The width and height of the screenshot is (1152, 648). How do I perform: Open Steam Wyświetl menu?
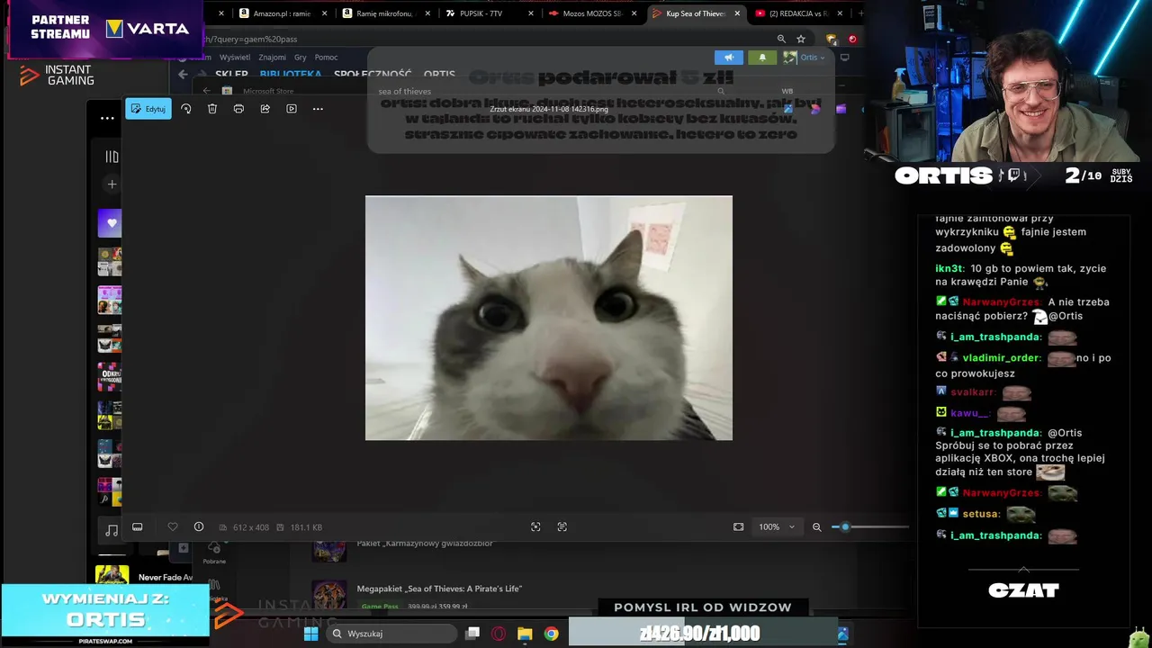pyautogui.click(x=235, y=58)
